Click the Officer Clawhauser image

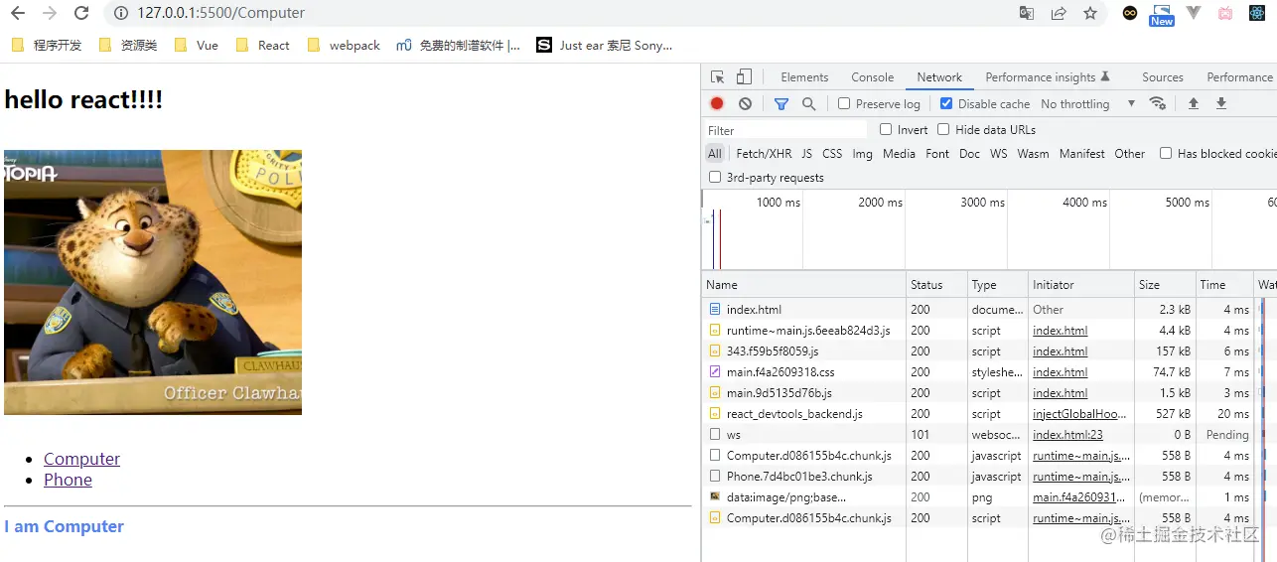tap(153, 282)
